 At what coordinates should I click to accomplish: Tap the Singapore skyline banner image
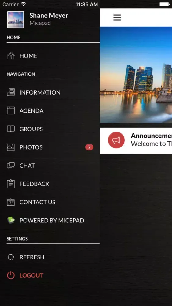[136, 75]
